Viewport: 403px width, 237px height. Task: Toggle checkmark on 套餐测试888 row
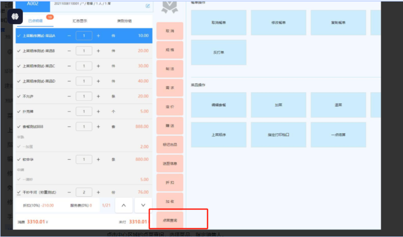[x=19, y=126]
